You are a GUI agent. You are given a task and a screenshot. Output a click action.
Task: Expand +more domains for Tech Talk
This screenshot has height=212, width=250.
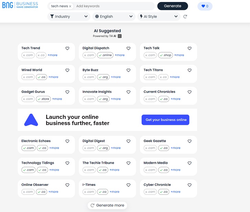(x=179, y=55)
